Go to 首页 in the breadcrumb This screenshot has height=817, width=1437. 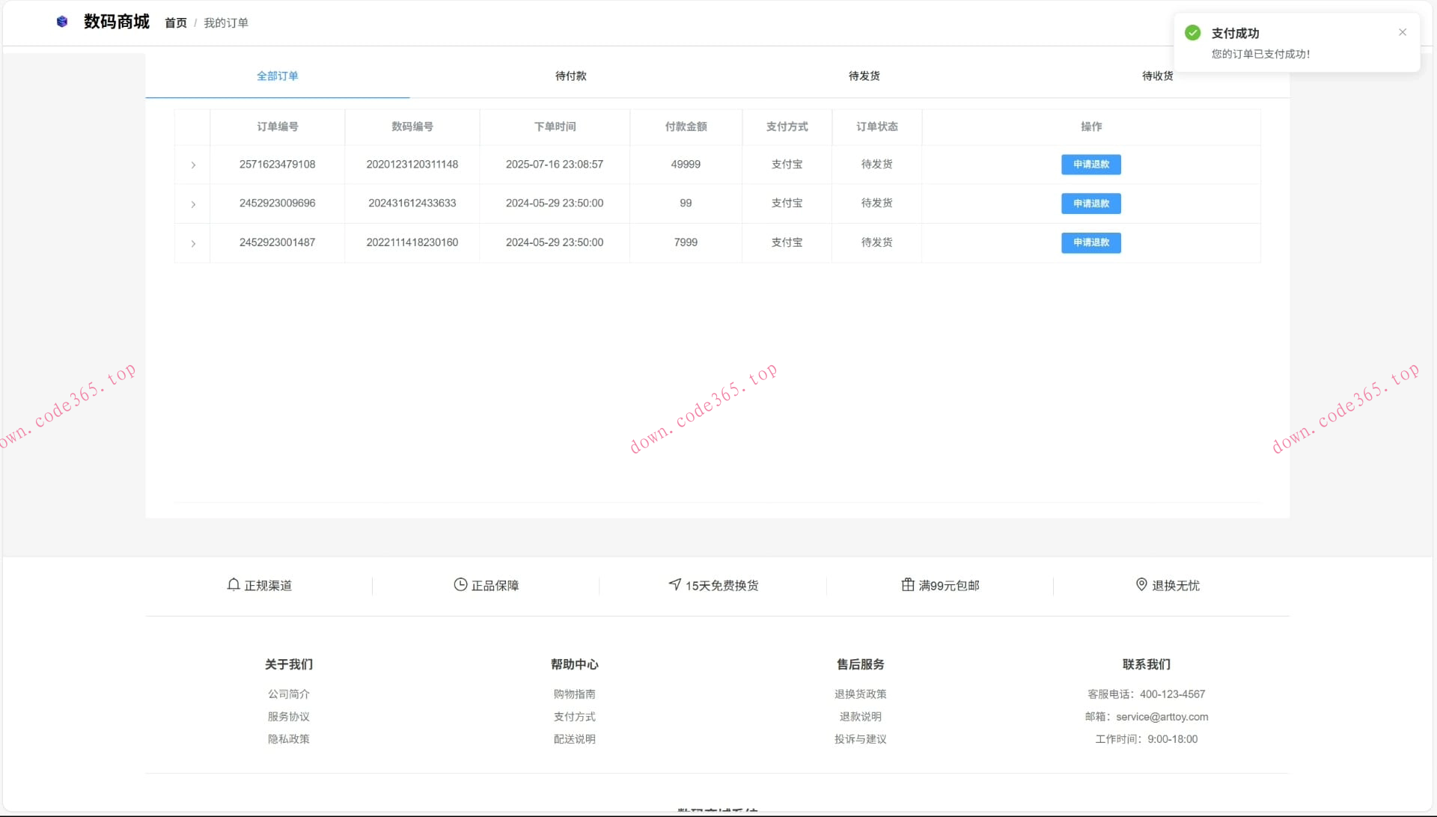tap(176, 23)
